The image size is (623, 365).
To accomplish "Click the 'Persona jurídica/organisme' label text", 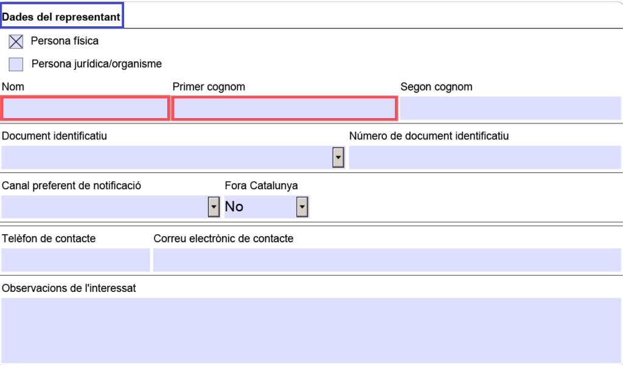I will click(x=96, y=64).
